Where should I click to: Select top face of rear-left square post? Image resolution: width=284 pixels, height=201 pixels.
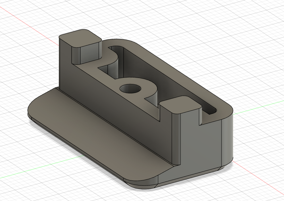80,38
